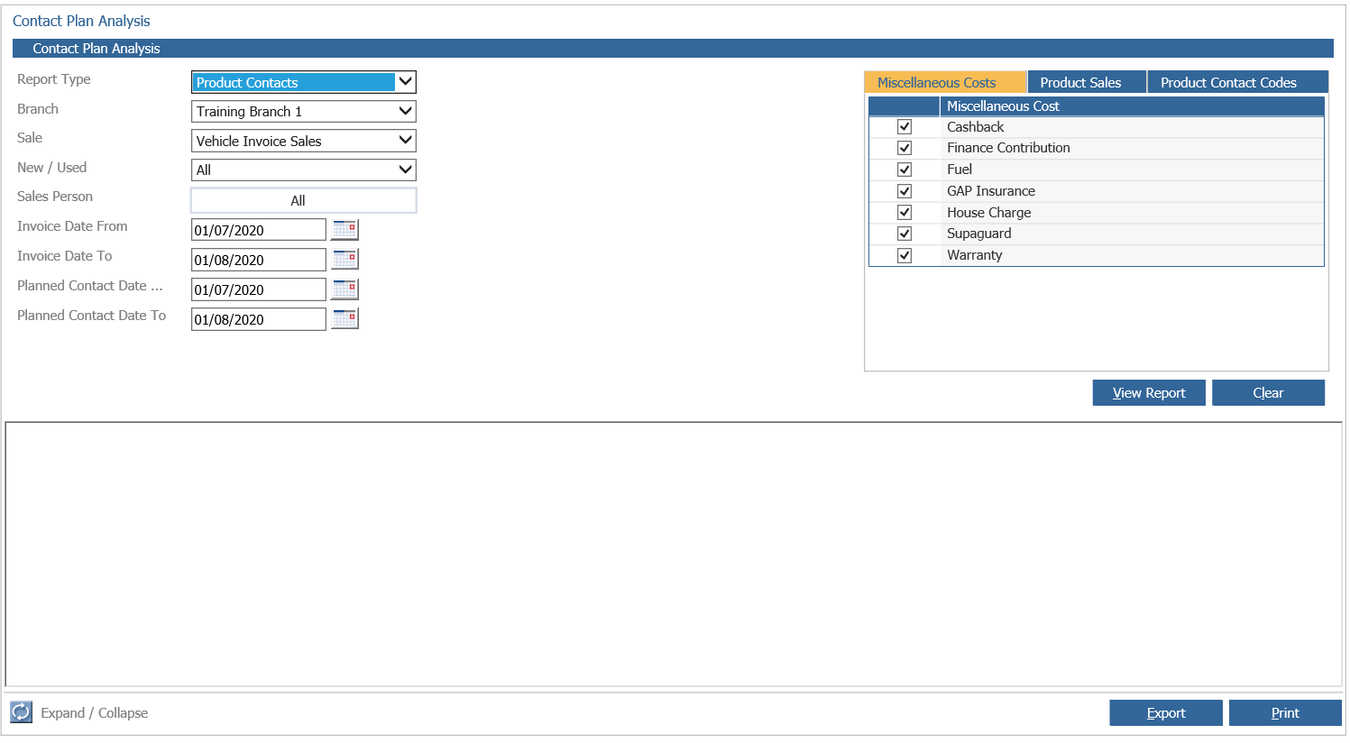Disable the Warranty checkbox

[x=905, y=255]
